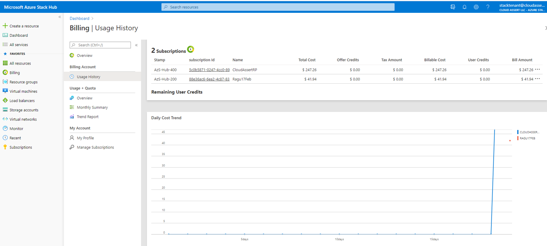
Task: Click the Tax Amount column header
Action: (x=392, y=60)
